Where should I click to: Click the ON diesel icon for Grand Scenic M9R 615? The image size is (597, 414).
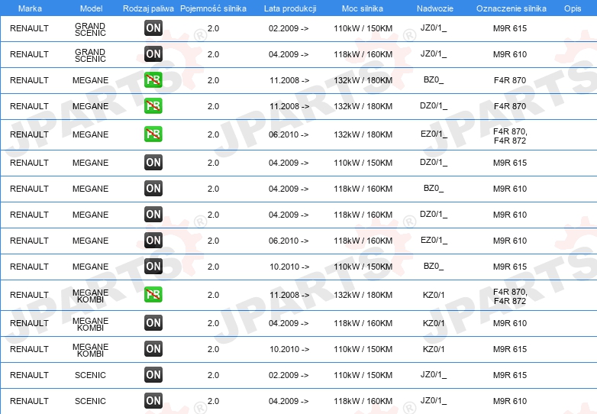[153, 27]
